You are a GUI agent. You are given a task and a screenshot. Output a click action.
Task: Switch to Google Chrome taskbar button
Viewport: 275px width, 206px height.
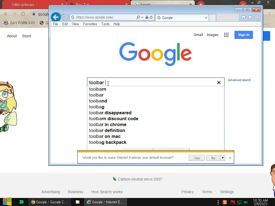tap(49, 202)
